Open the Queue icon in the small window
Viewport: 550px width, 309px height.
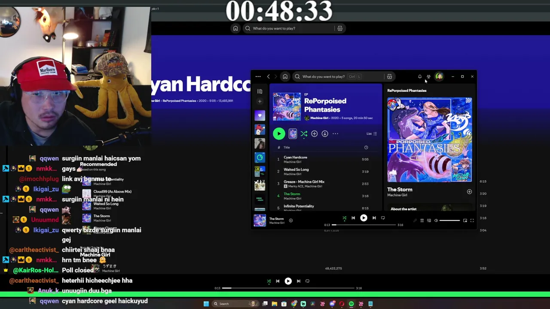click(x=422, y=221)
